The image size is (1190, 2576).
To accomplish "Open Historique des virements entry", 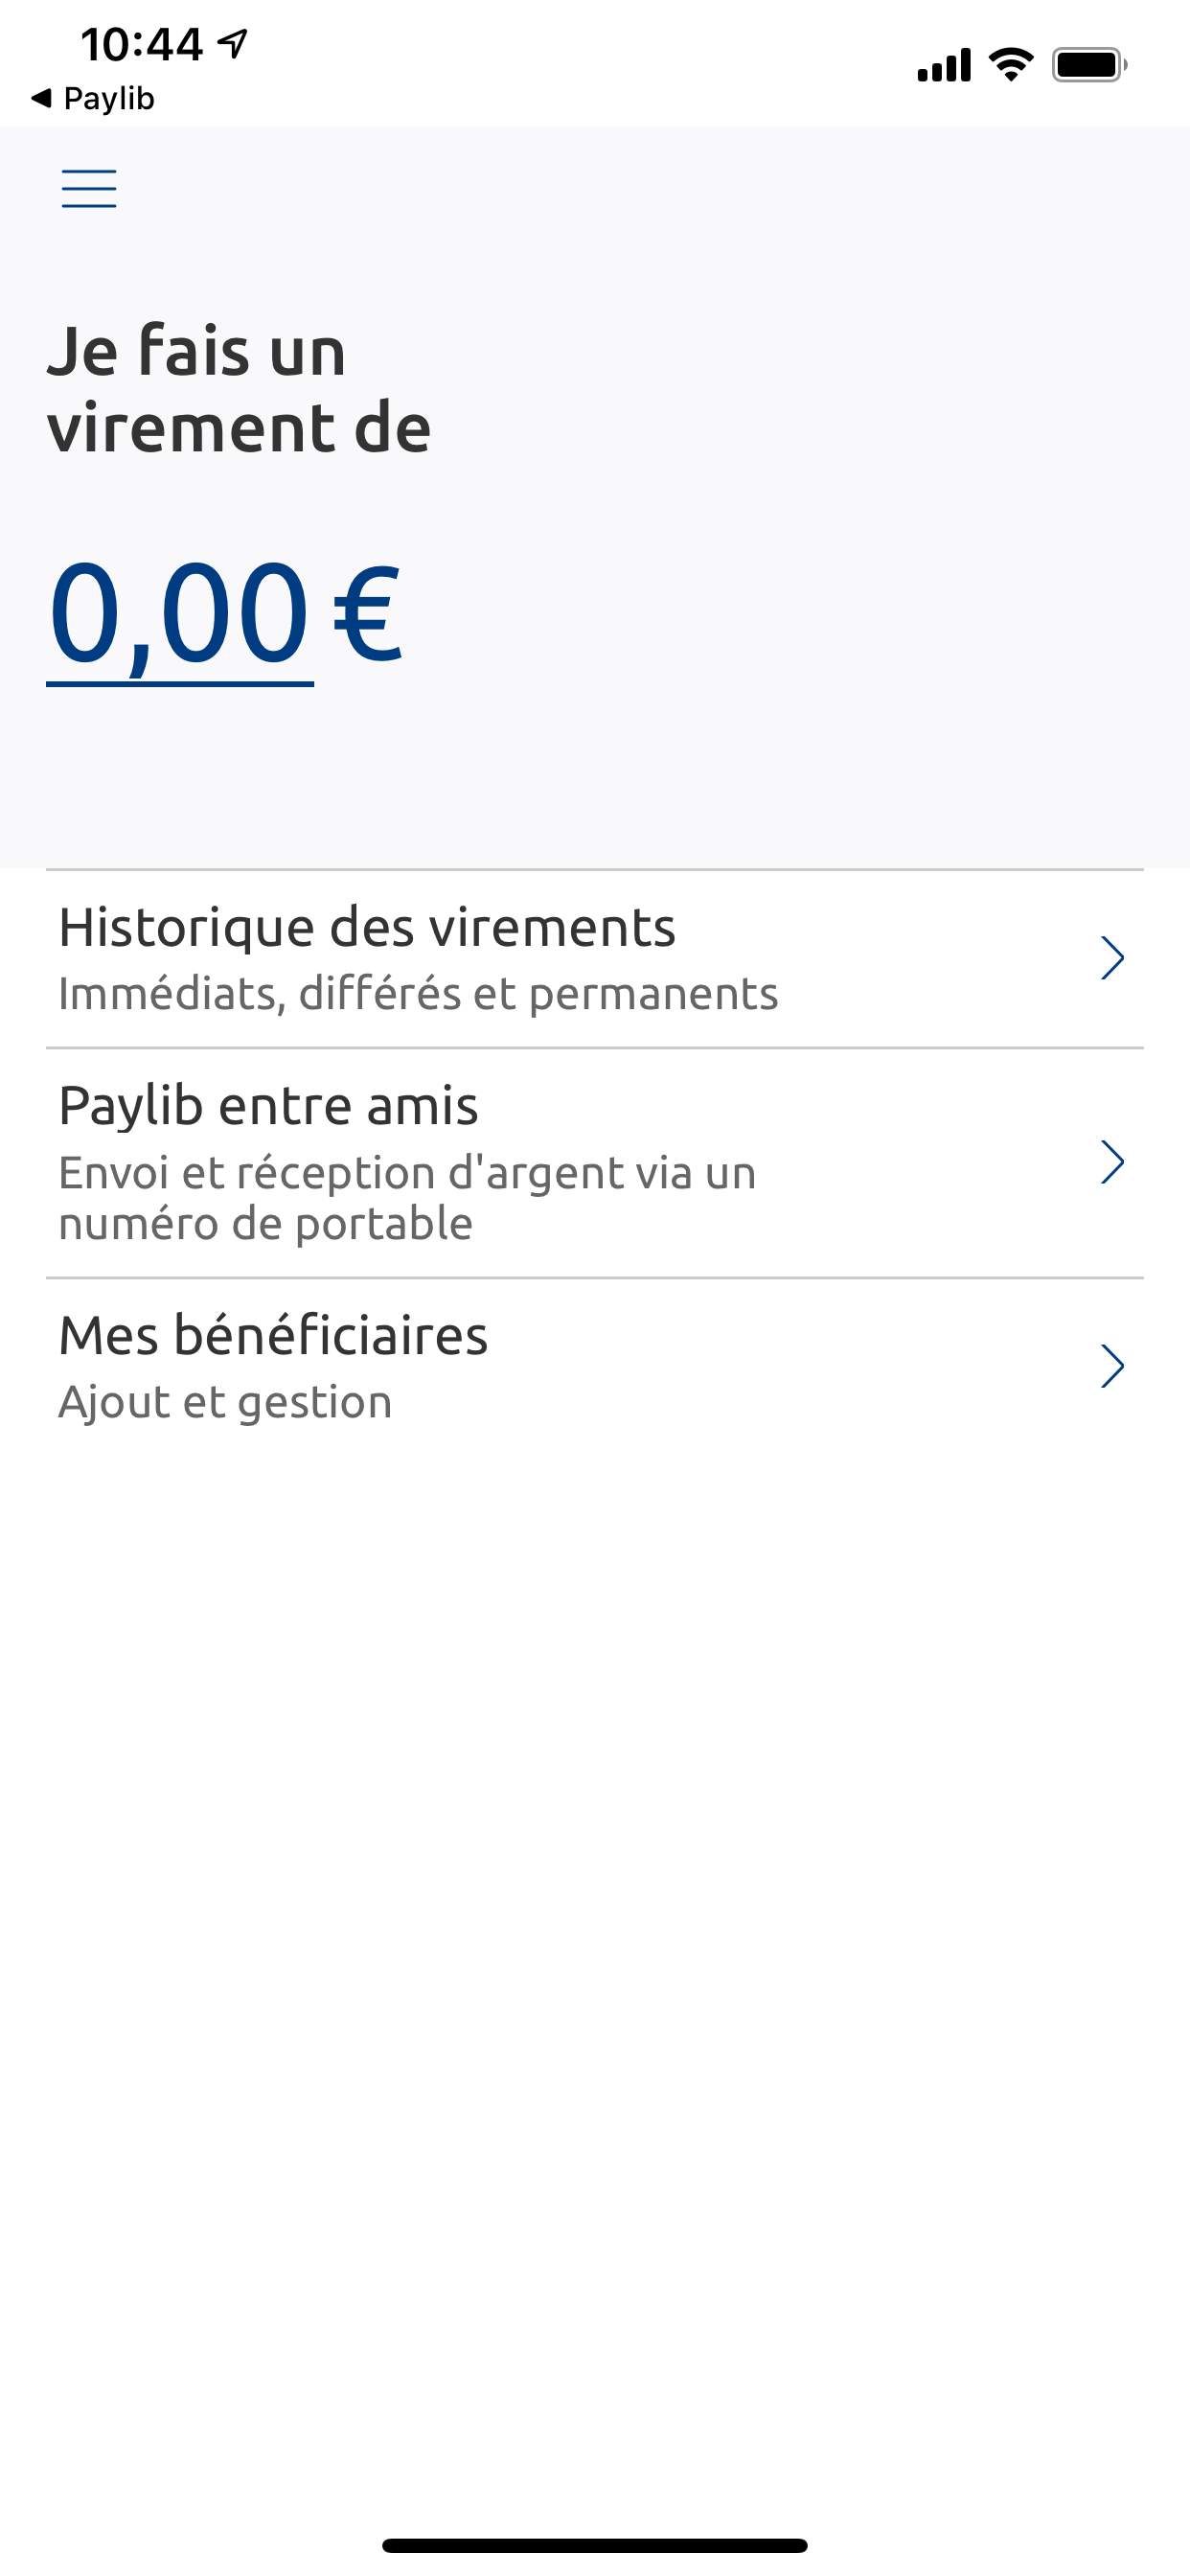I will point(367,927).
